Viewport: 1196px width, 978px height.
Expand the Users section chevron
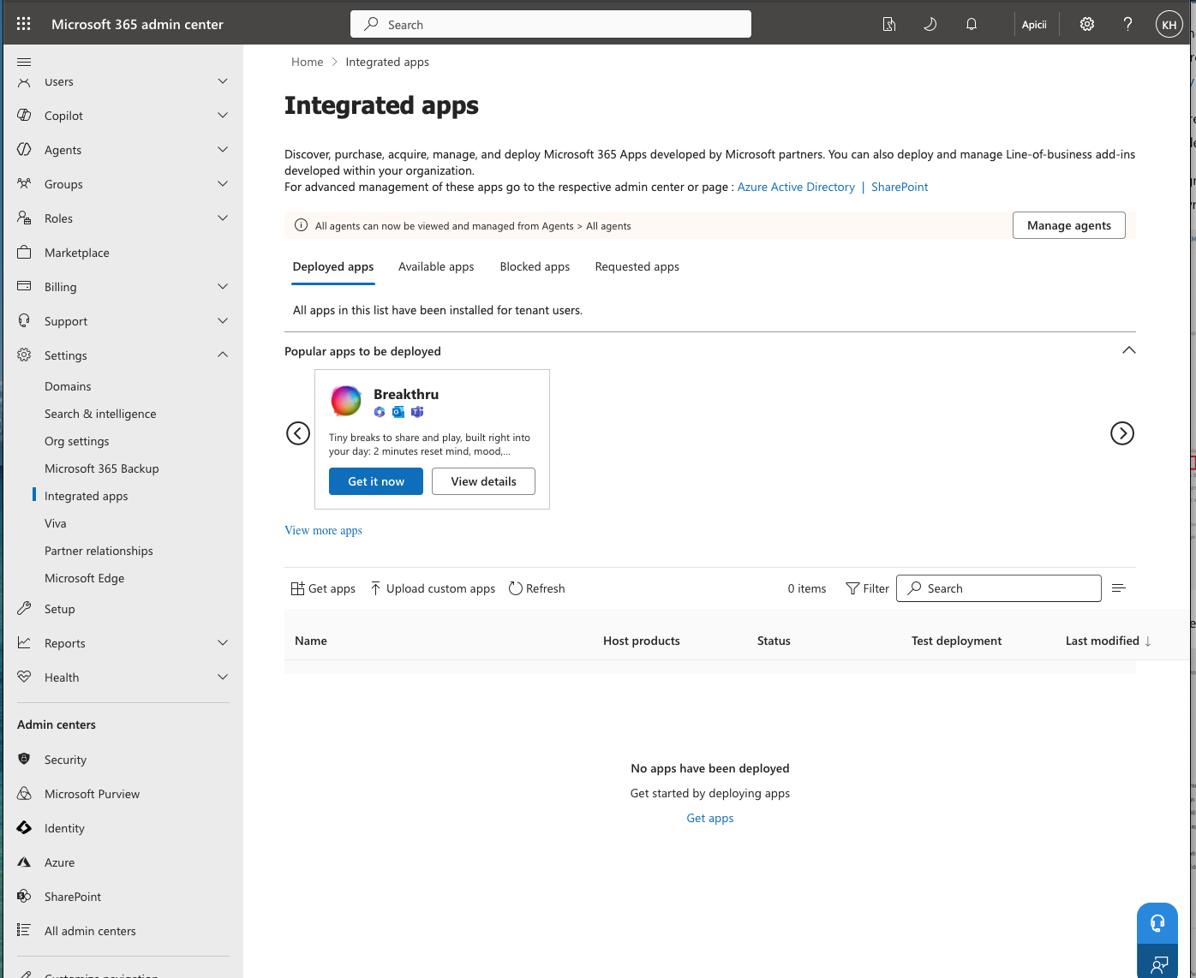[223, 81]
